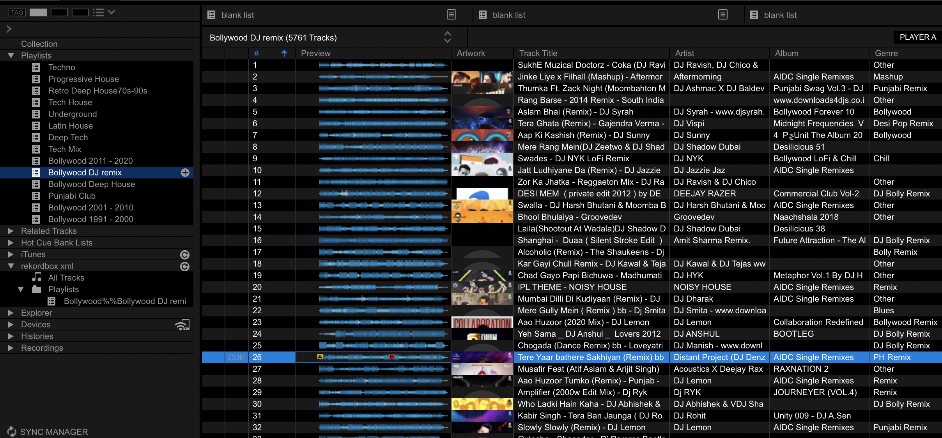Expand the Hot Cue Bank Lists node
Viewport: 942px width, 438px height.
[x=11, y=243]
